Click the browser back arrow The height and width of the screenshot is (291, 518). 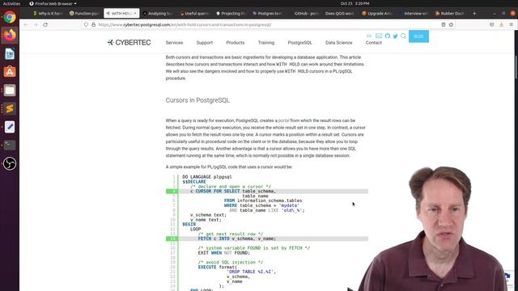[x=26, y=25]
